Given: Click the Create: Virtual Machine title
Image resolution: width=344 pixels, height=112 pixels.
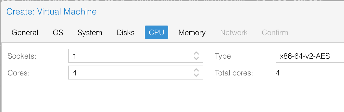Looking at the screenshot, I should (x=52, y=11).
